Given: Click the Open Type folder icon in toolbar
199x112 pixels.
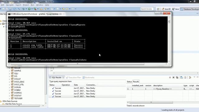Looking at the screenshot, I should (x=41, y=9).
